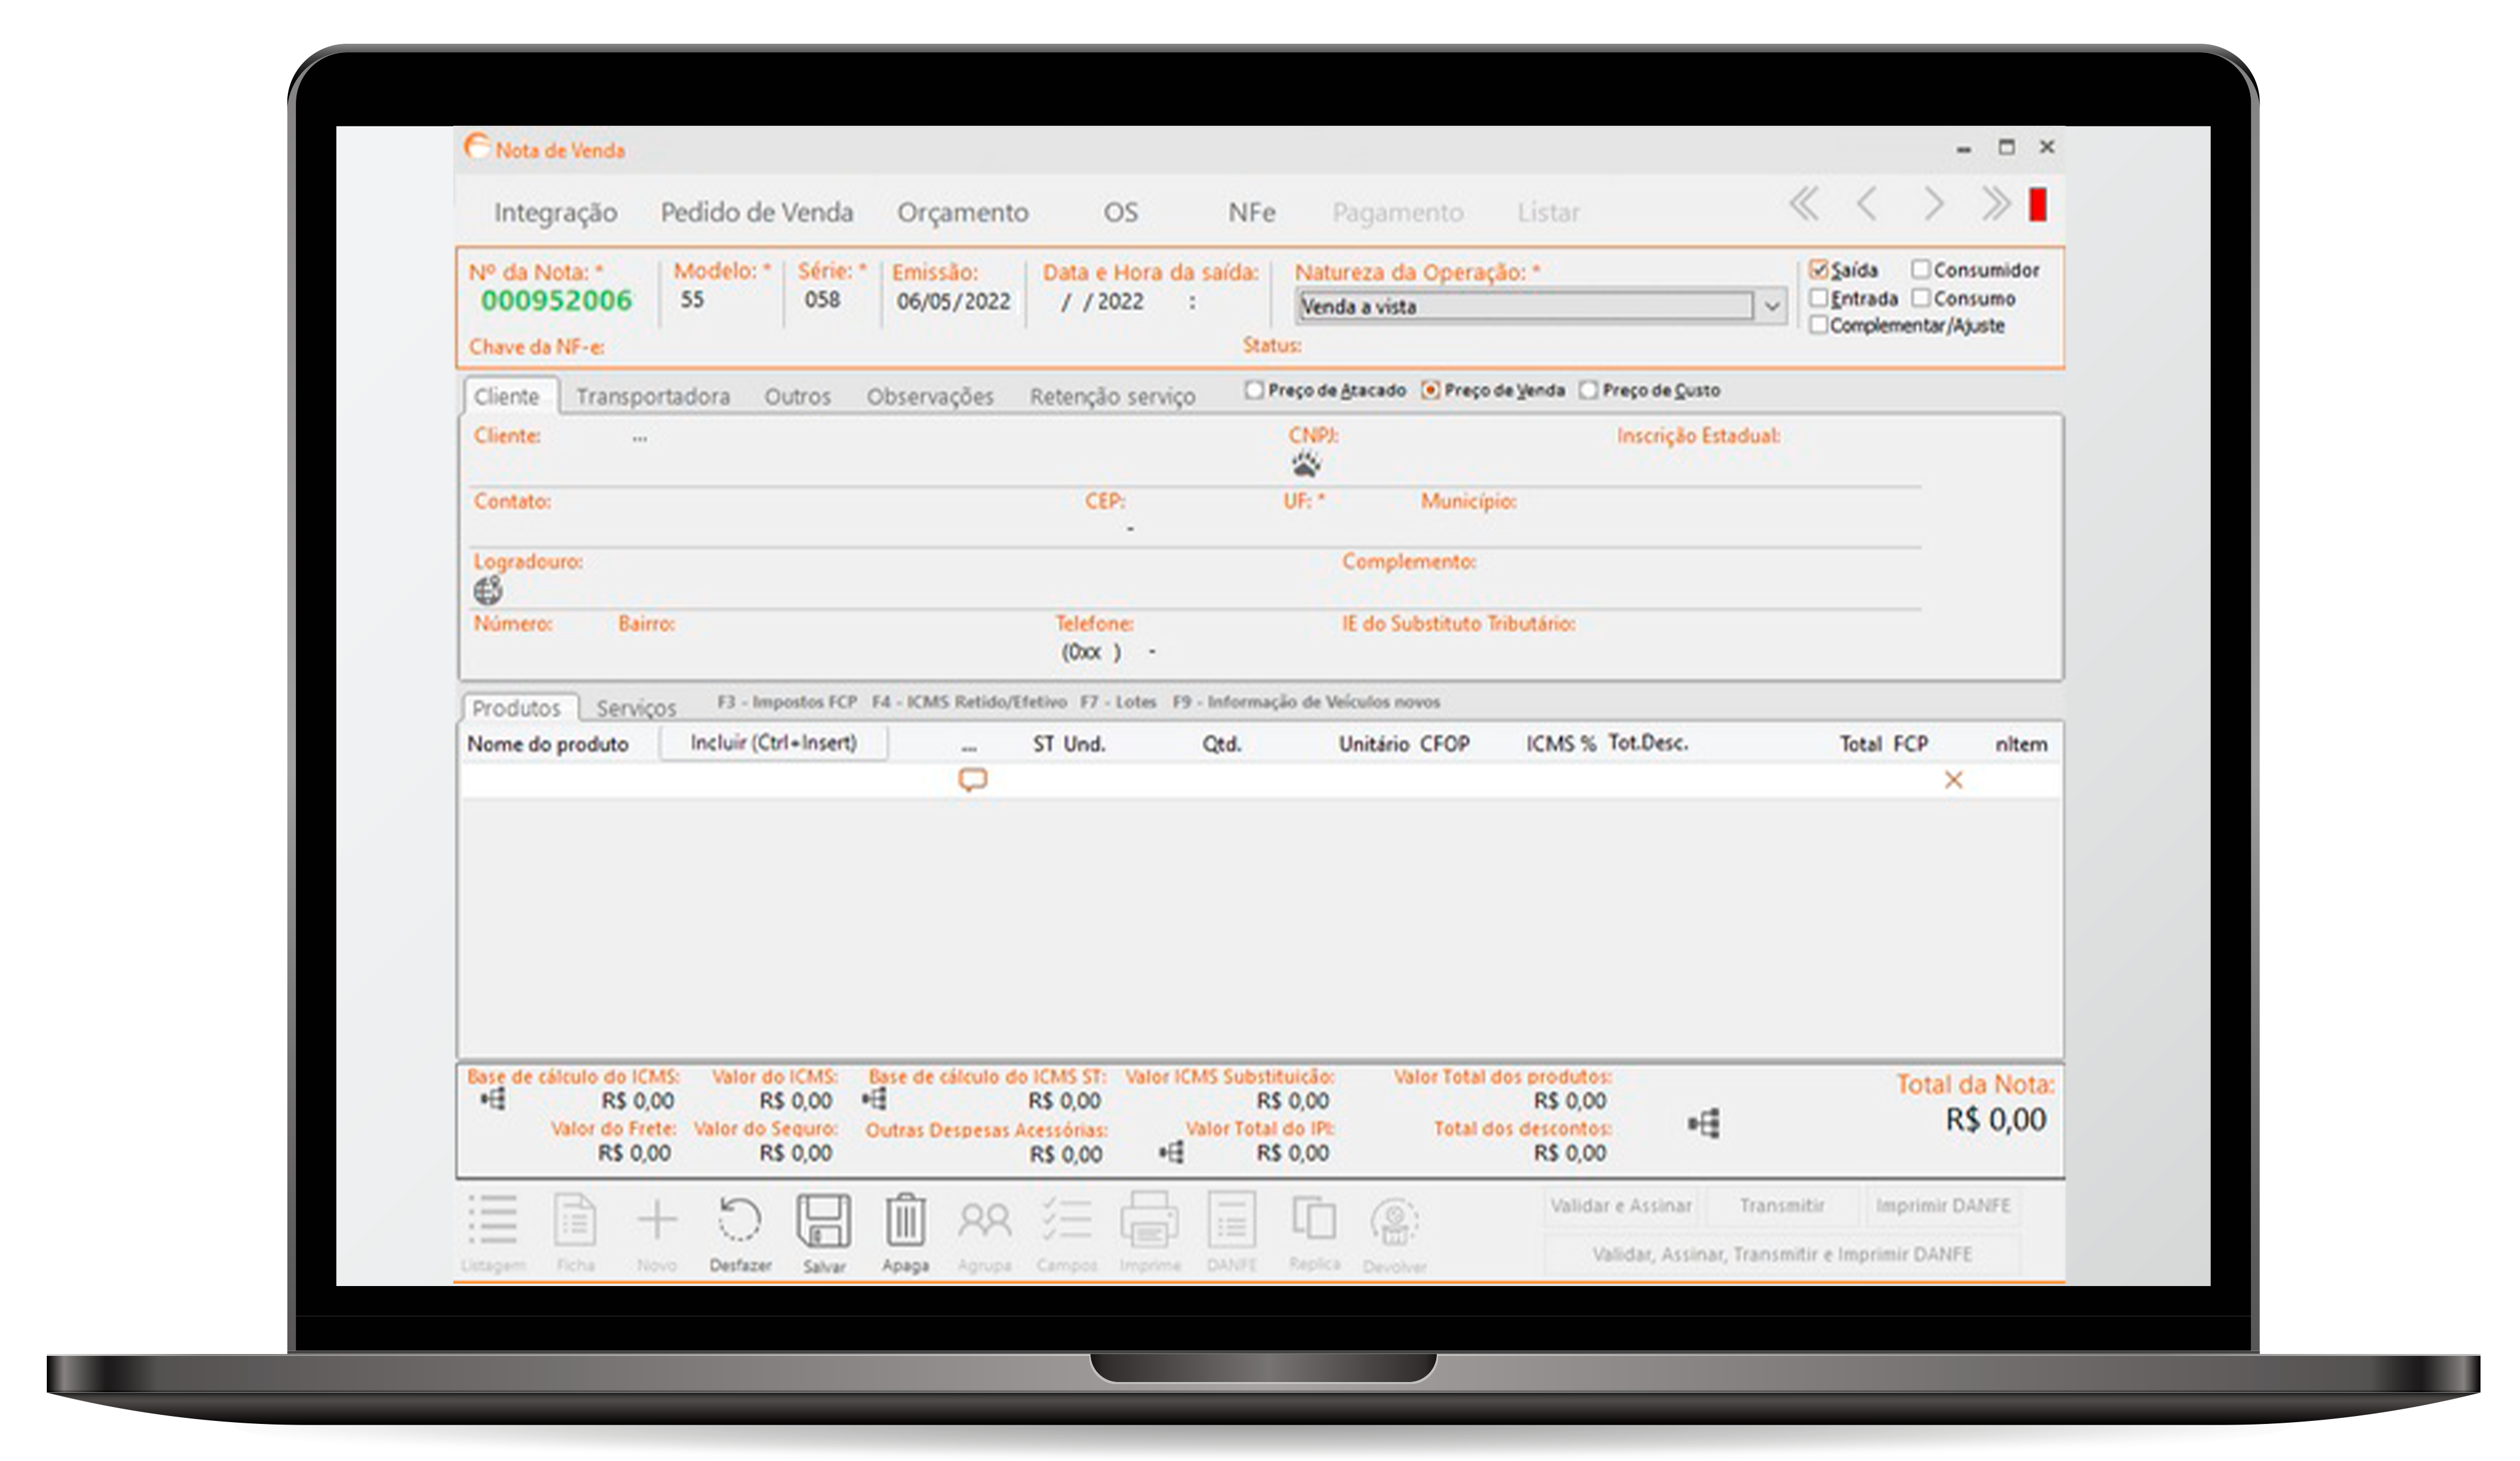Check the Complementar/Ajuste checkbox
Image resolution: width=2520 pixels, height=1461 pixels.
pyautogui.click(x=1819, y=325)
